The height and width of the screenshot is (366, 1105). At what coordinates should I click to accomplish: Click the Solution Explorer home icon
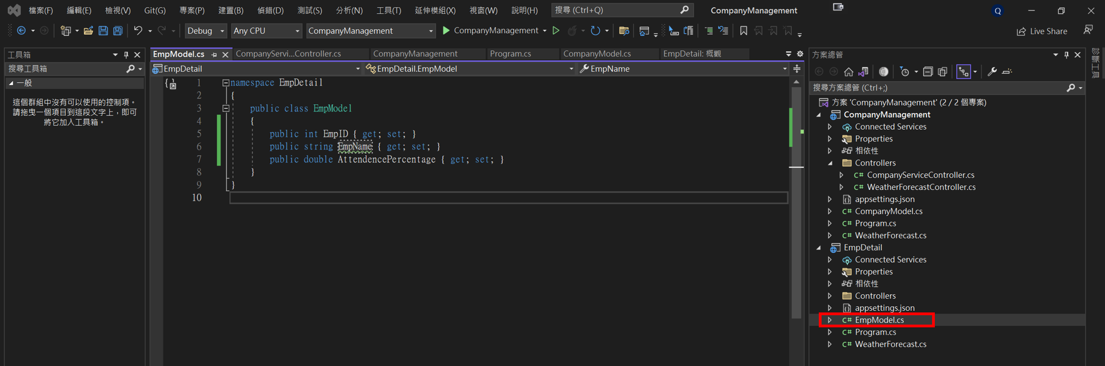[849, 72]
